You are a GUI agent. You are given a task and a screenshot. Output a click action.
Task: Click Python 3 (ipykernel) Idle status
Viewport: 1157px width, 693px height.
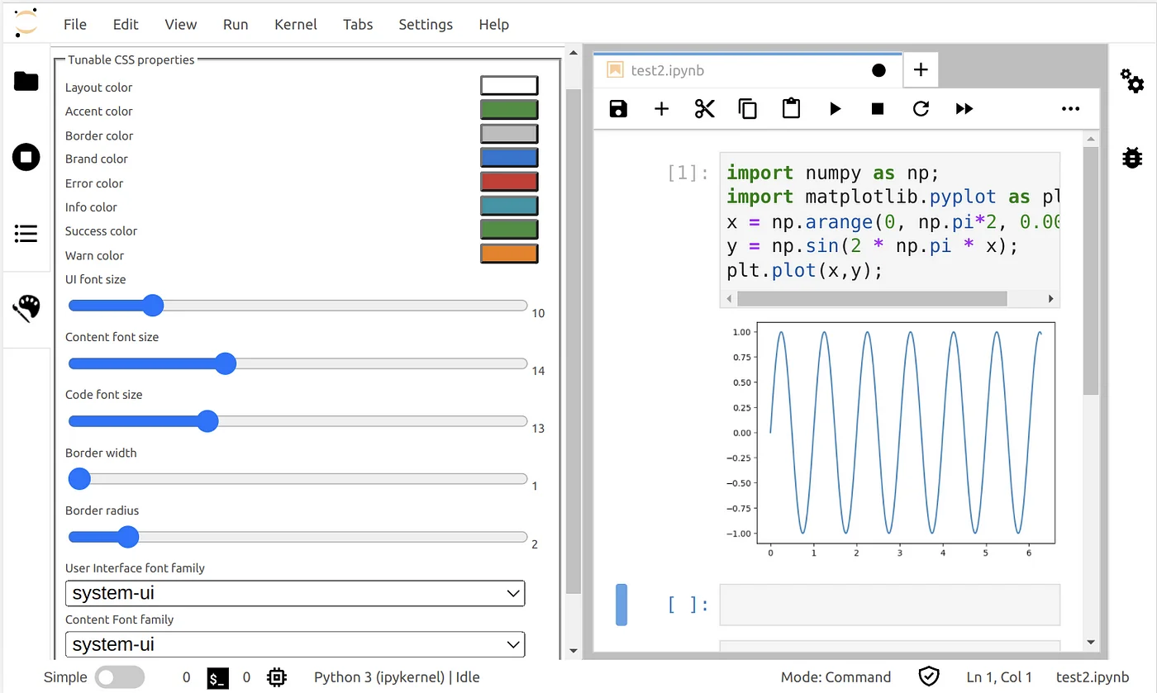(x=397, y=677)
